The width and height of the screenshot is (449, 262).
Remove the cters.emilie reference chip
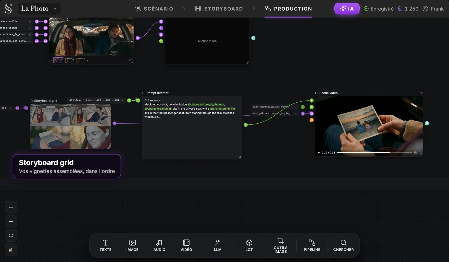pyautogui.click(x=30, y=22)
